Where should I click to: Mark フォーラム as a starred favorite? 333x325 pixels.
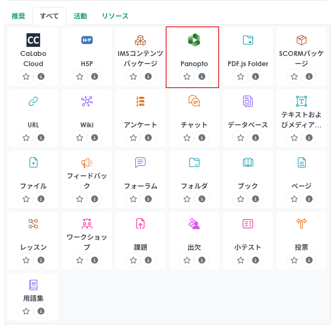tap(133, 199)
